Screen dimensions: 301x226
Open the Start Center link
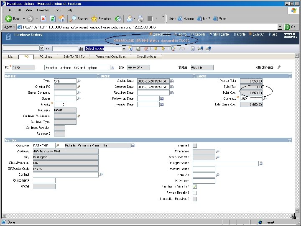(x=219, y=34)
